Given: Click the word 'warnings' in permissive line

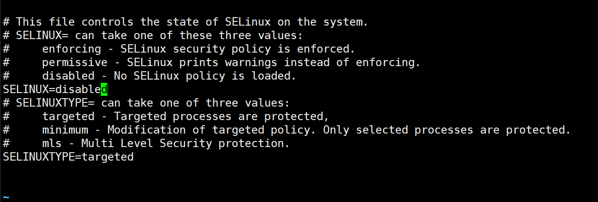Looking at the screenshot, I should point(251,62).
